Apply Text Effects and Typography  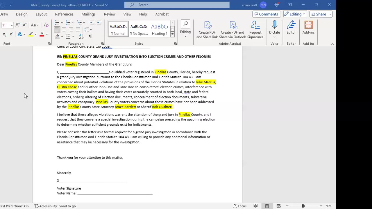coord(19,34)
